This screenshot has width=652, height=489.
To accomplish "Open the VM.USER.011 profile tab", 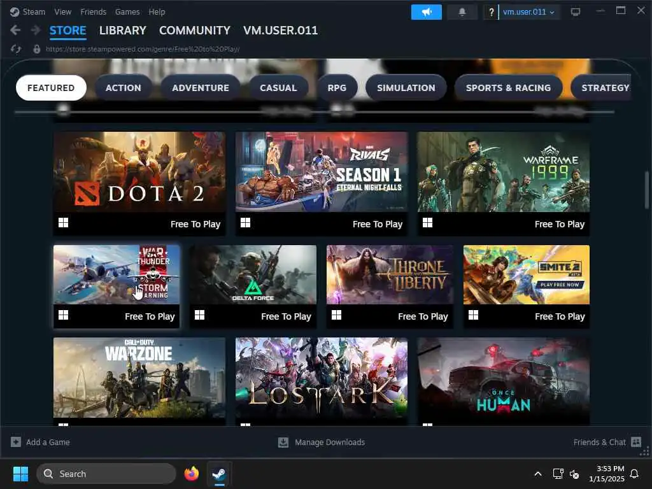I will click(280, 31).
